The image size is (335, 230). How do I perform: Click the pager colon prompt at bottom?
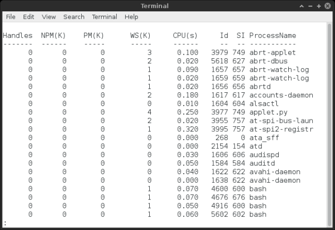4,223
